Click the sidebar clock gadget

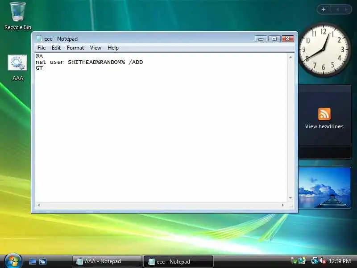click(x=323, y=49)
